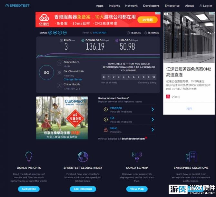Click the Connections icon
Image resolution: width=216 pixels, height=197 pixels.
click(x=59, y=63)
